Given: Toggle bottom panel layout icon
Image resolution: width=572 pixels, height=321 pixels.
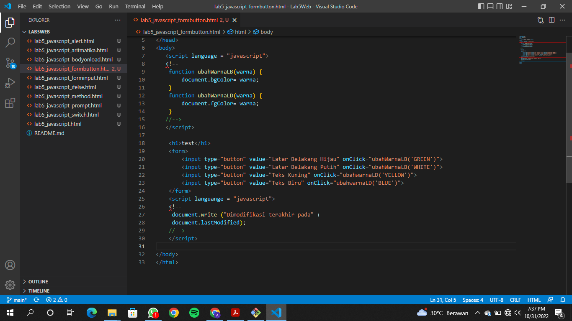Looking at the screenshot, I should [x=490, y=6].
